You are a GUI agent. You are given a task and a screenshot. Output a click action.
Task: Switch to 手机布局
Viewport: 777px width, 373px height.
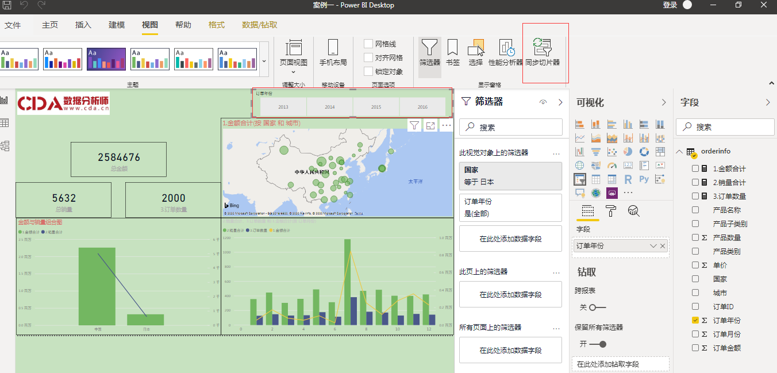coord(333,53)
